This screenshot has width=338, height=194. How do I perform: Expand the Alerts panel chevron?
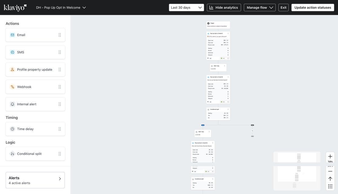[60, 179]
